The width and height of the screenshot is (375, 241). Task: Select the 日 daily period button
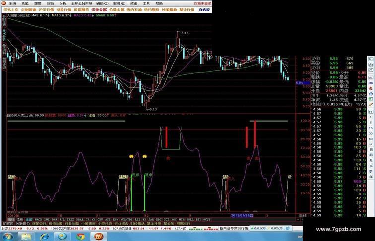tap(371, 149)
